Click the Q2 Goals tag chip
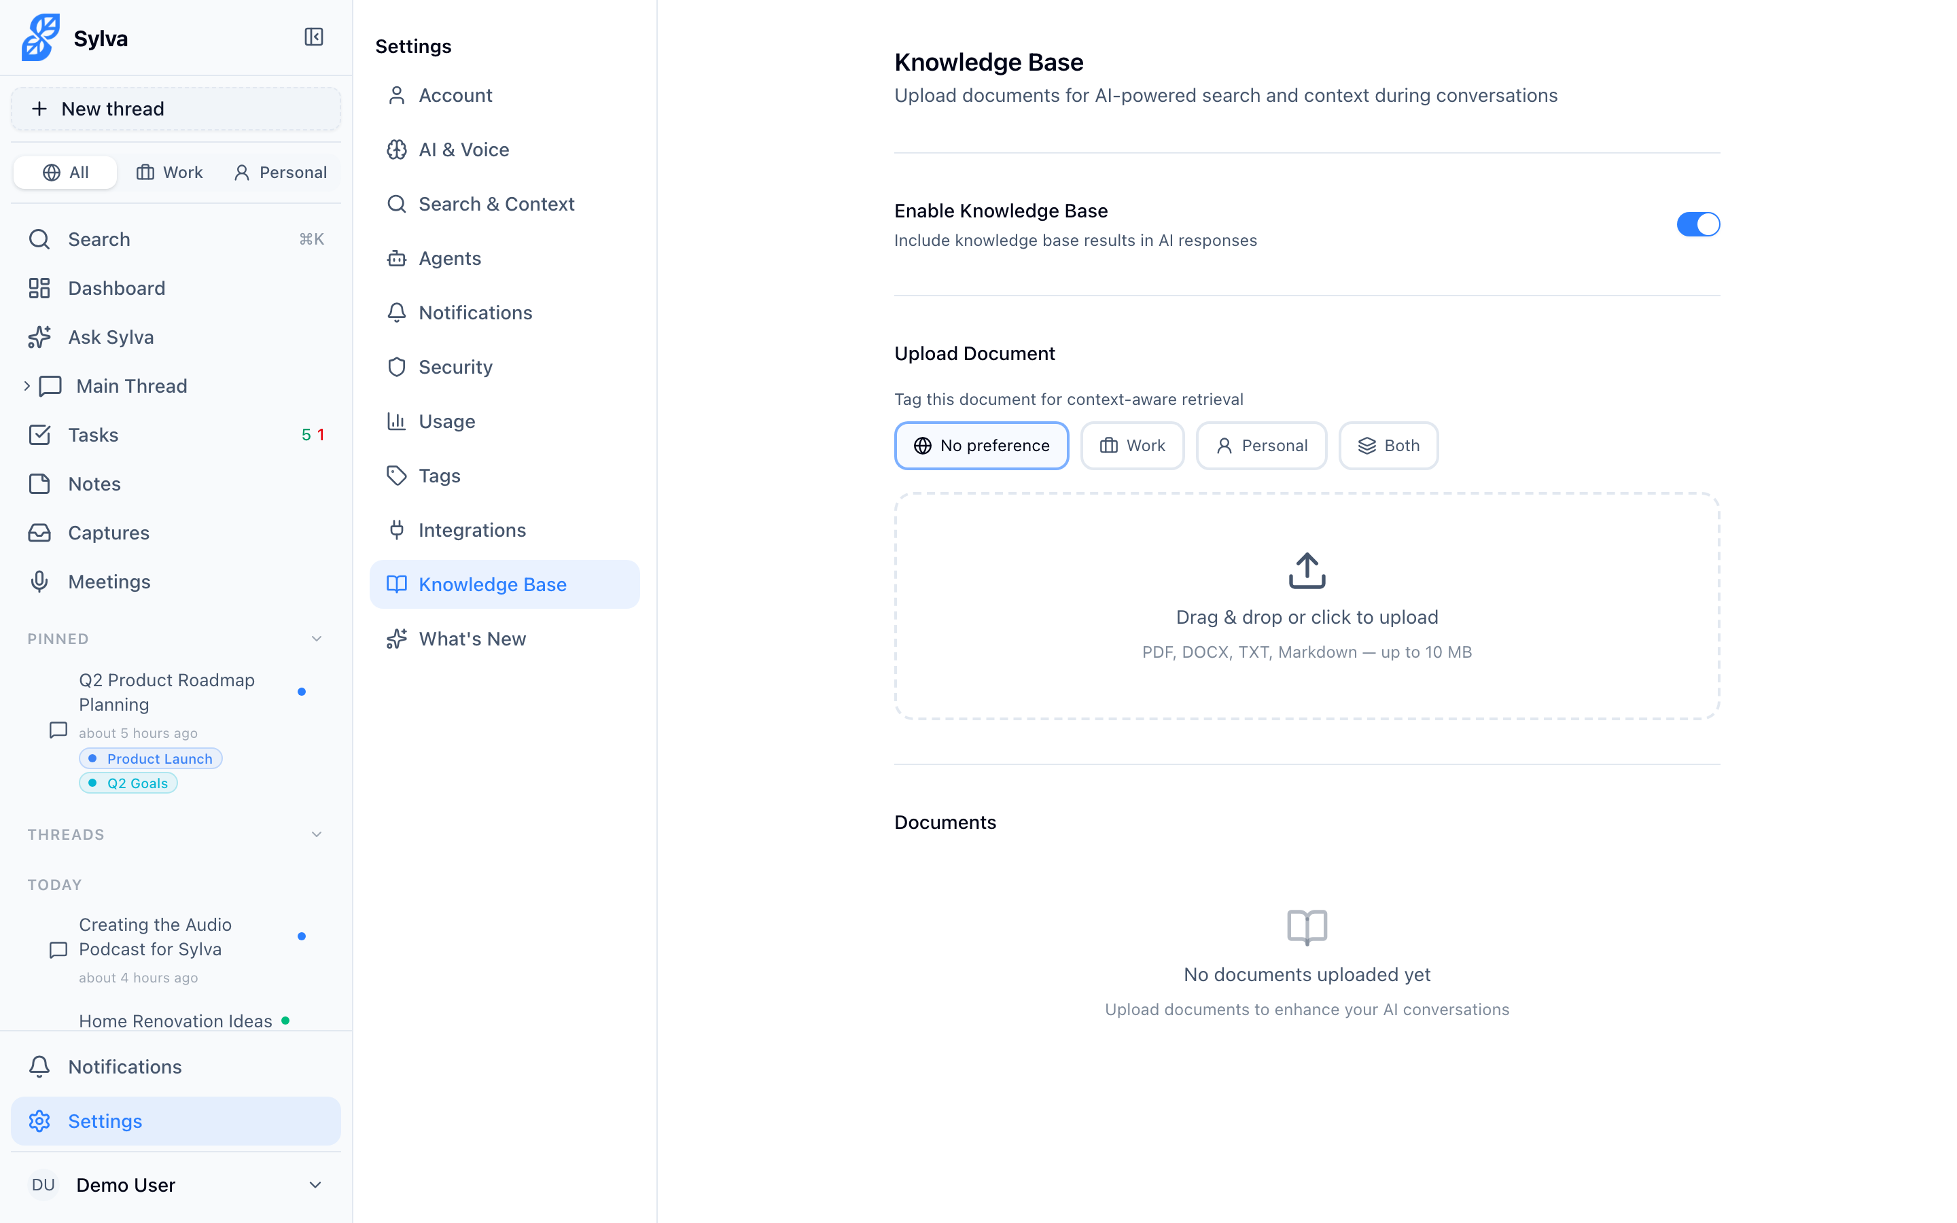 pos(128,783)
